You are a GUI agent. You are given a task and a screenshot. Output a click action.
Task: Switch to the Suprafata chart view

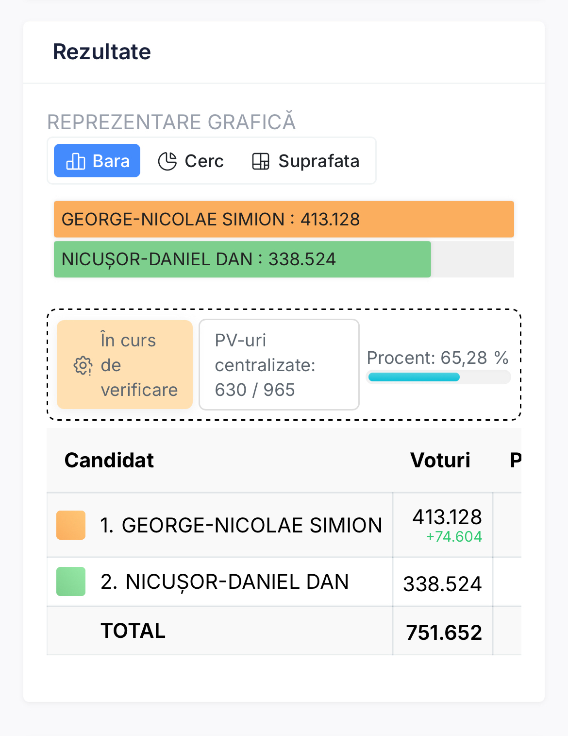click(306, 161)
